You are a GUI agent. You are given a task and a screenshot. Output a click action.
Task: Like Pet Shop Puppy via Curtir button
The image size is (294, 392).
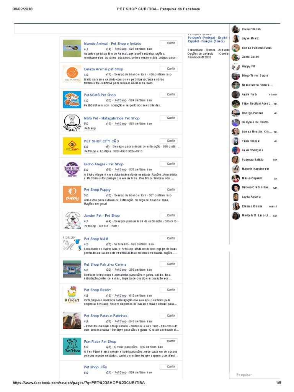(168, 189)
